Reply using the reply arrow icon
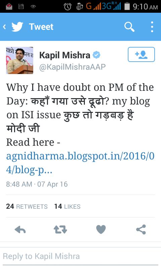Image resolution: width=161 pixels, height=268 pixels. point(20,229)
